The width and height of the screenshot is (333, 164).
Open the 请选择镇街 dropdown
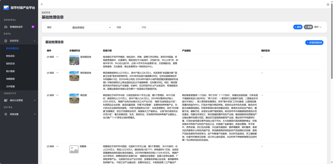pos(92,28)
